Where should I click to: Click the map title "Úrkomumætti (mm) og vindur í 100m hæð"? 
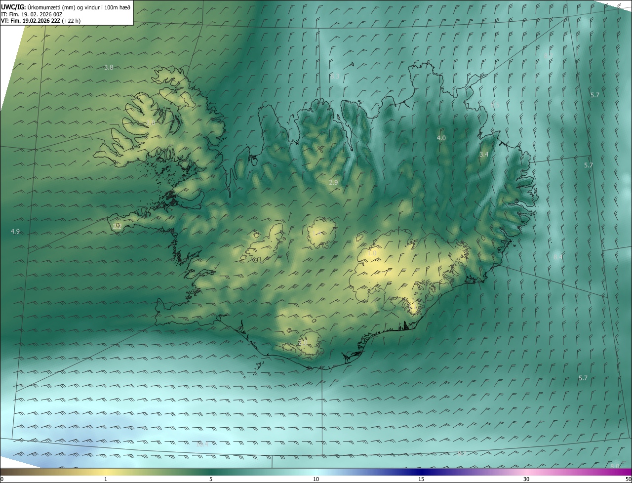79,7
